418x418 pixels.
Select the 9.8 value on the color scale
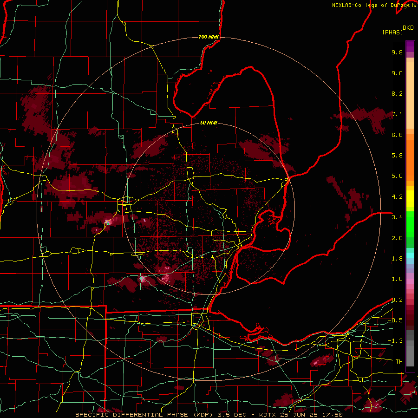[397, 52]
